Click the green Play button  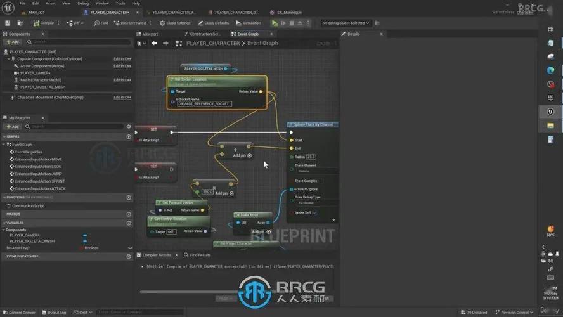[x=275, y=23]
